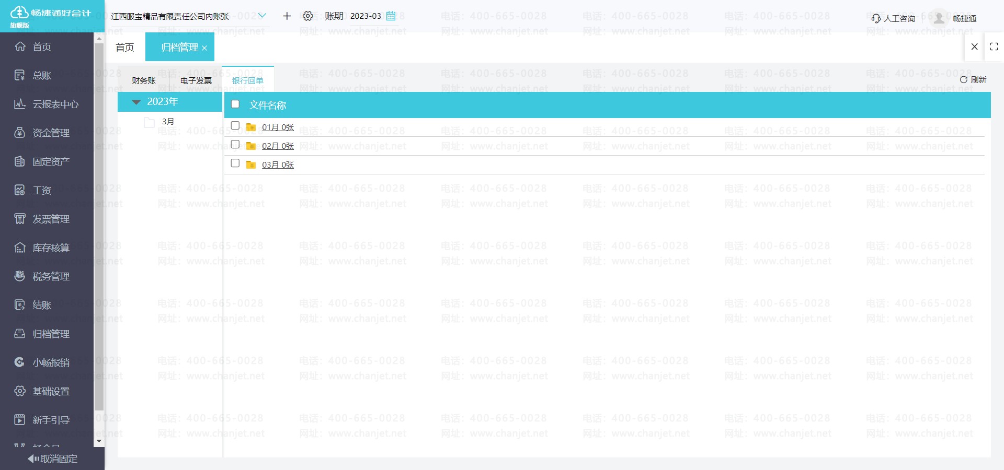Open the 发票管理 invoice icon

click(x=19, y=219)
